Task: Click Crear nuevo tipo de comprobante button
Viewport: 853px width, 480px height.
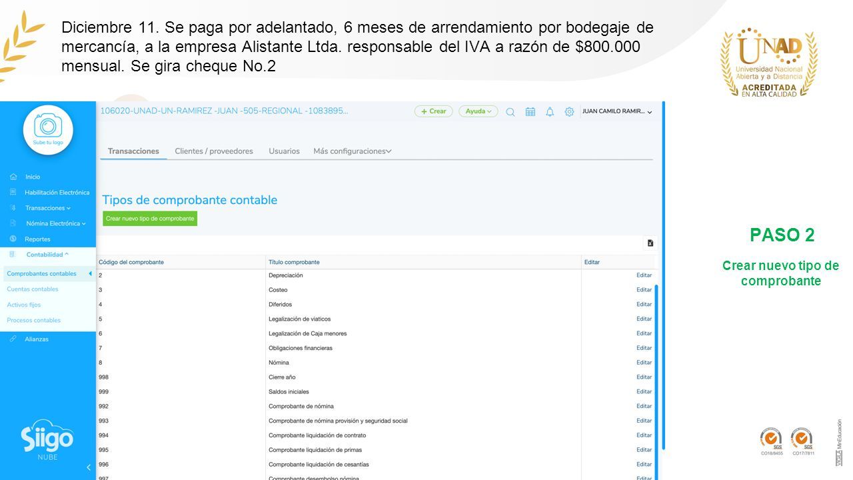Action: (x=150, y=219)
